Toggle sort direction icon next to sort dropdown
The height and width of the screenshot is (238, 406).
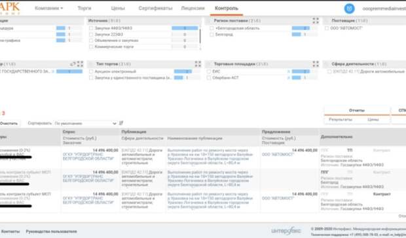(x=121, y=124)
